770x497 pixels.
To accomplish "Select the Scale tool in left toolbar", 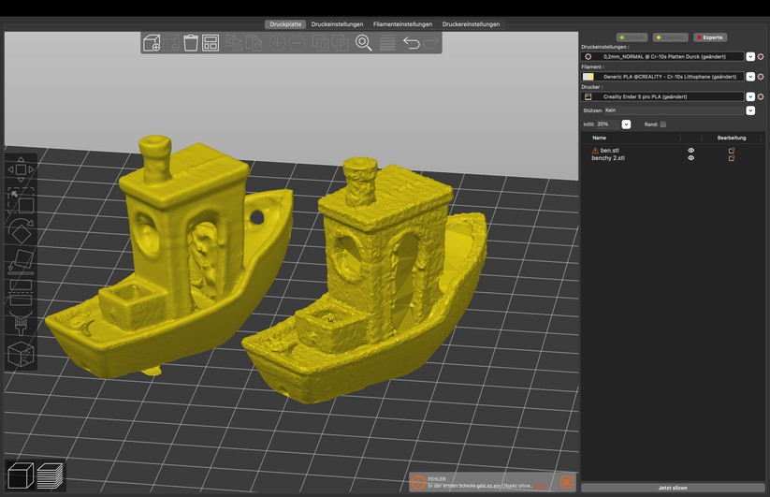I will tap(21, 200).
